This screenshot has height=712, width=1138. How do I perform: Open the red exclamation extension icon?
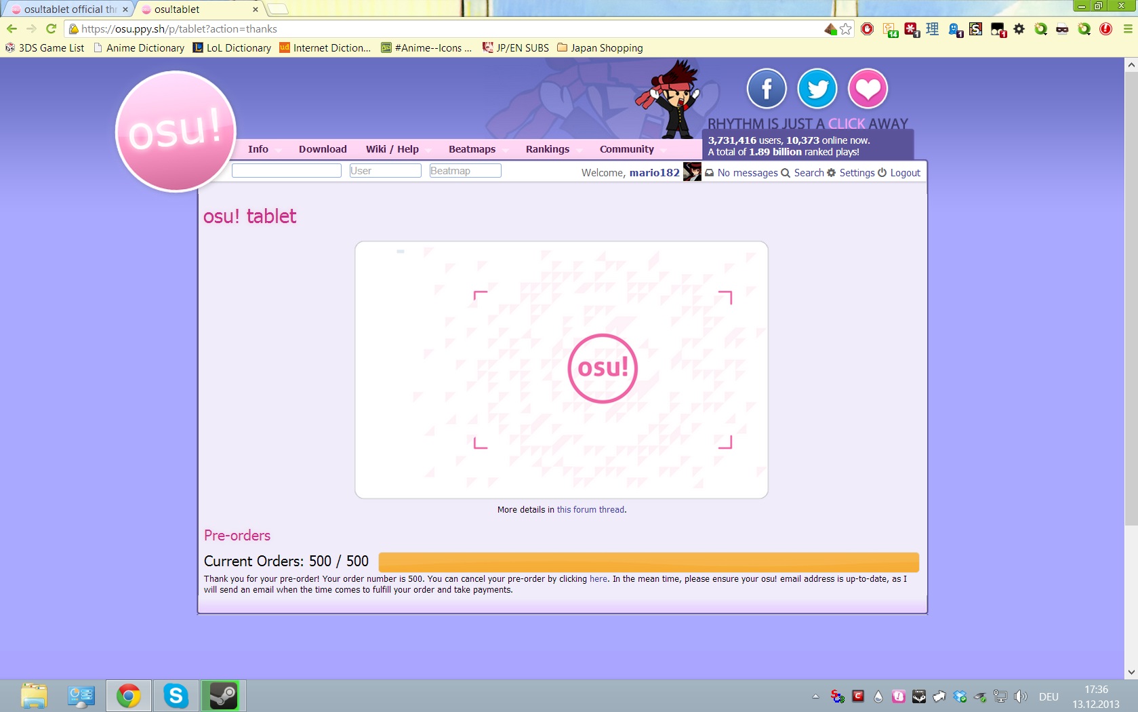pyautogui.click(x=1106, y=28)
